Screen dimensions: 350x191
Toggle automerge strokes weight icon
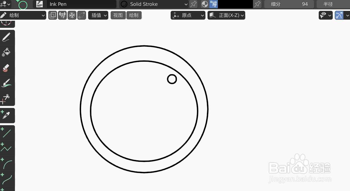(63, 15)
